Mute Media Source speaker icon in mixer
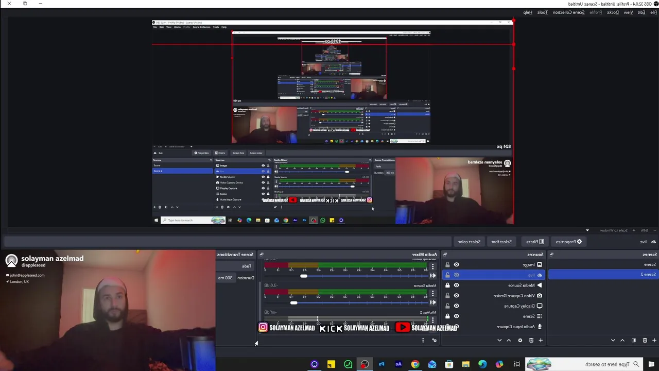 [432, 302]
